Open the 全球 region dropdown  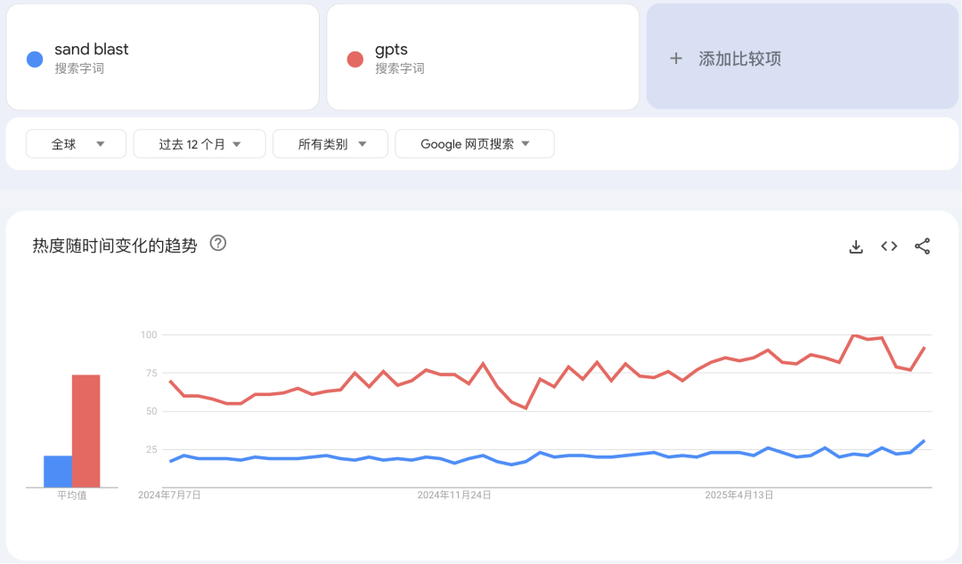tap(76, 143)
